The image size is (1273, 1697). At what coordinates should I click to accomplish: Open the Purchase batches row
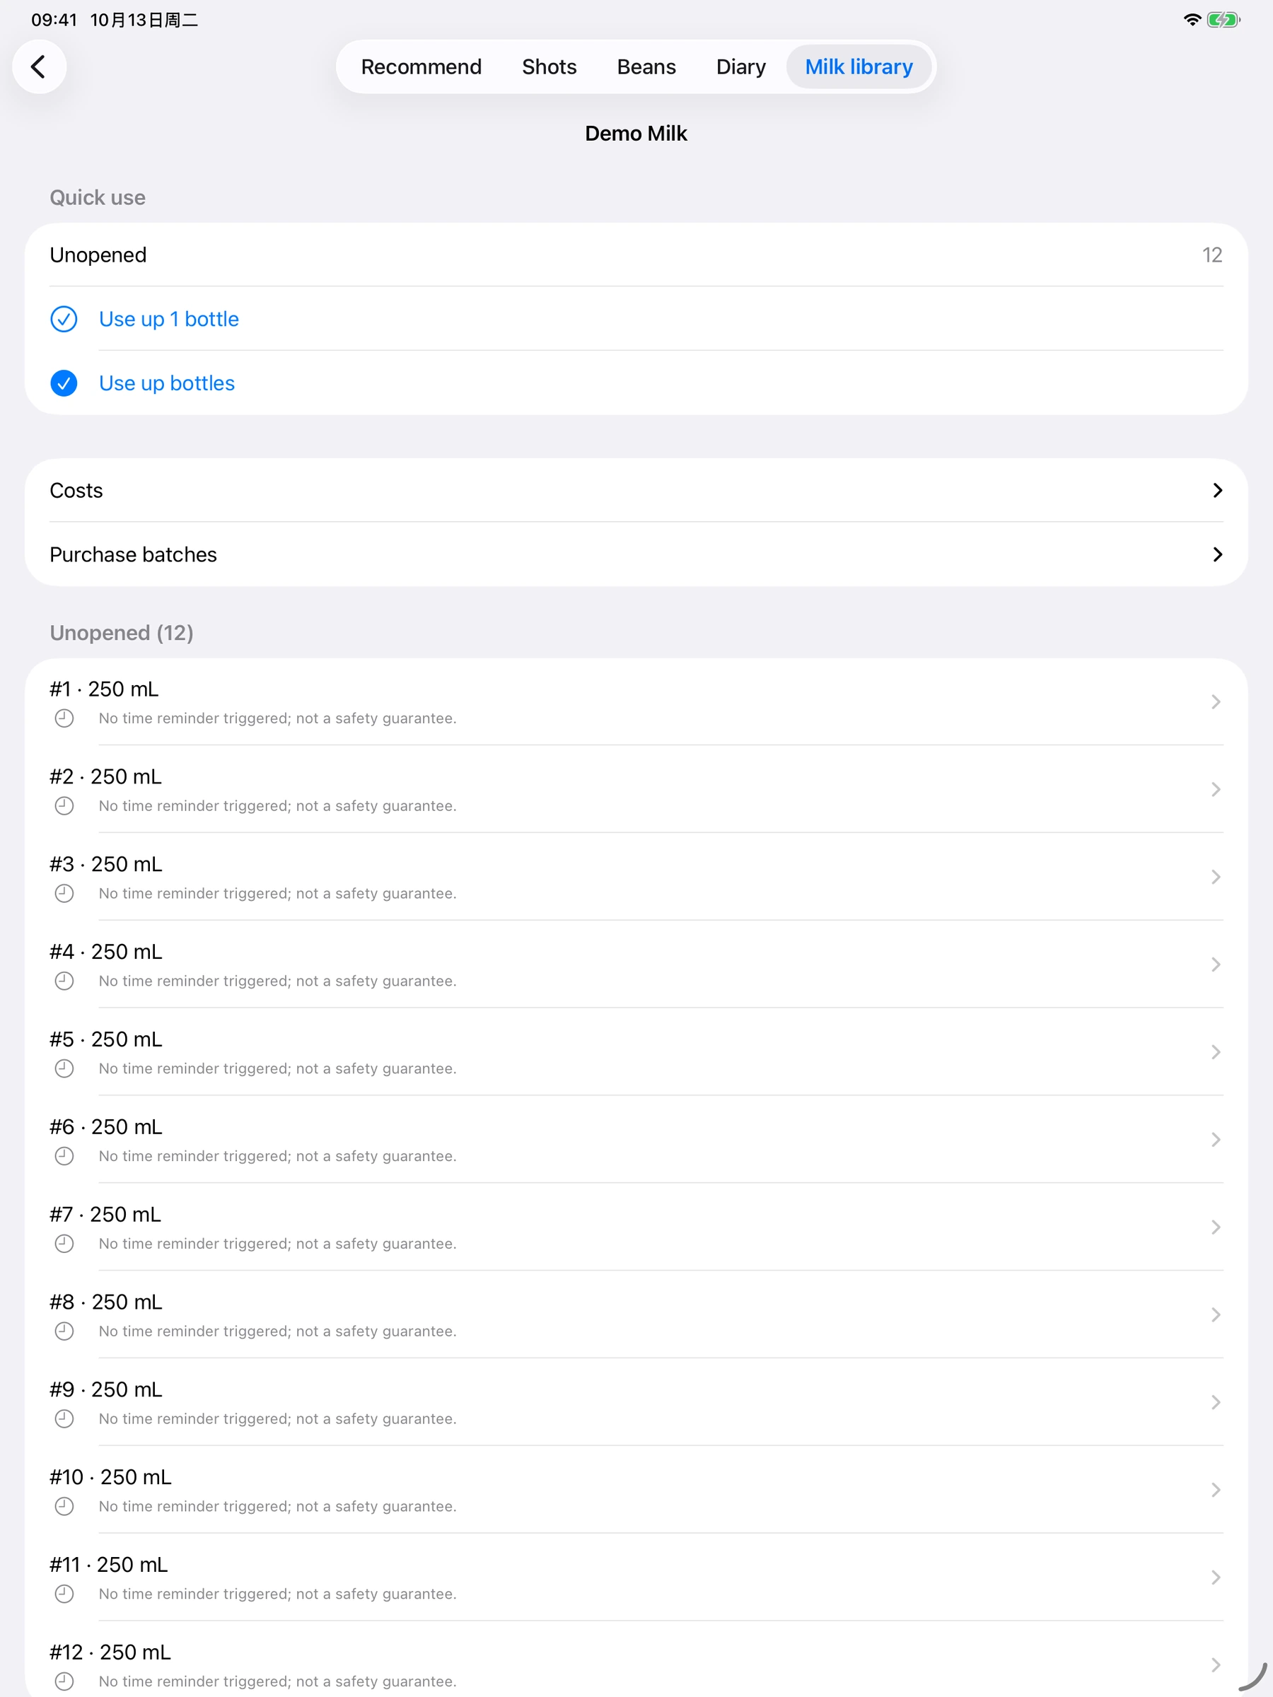point(636,554)
